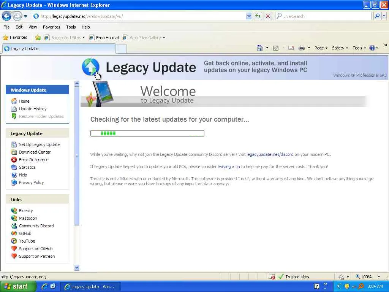Screen dimensions: 389x292
Task: Click the Live Search input box
Action: pyautogui.click(x=323, y=16)
